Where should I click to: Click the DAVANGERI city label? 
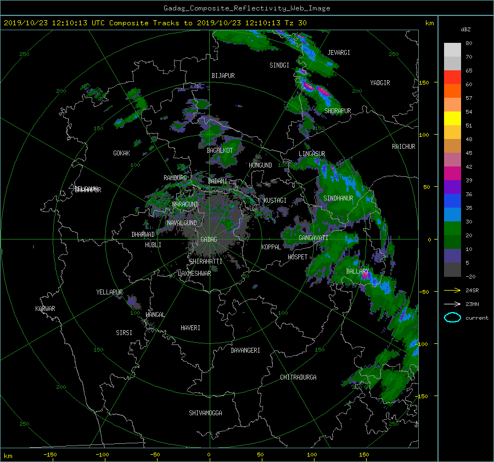tap(245, 350)
